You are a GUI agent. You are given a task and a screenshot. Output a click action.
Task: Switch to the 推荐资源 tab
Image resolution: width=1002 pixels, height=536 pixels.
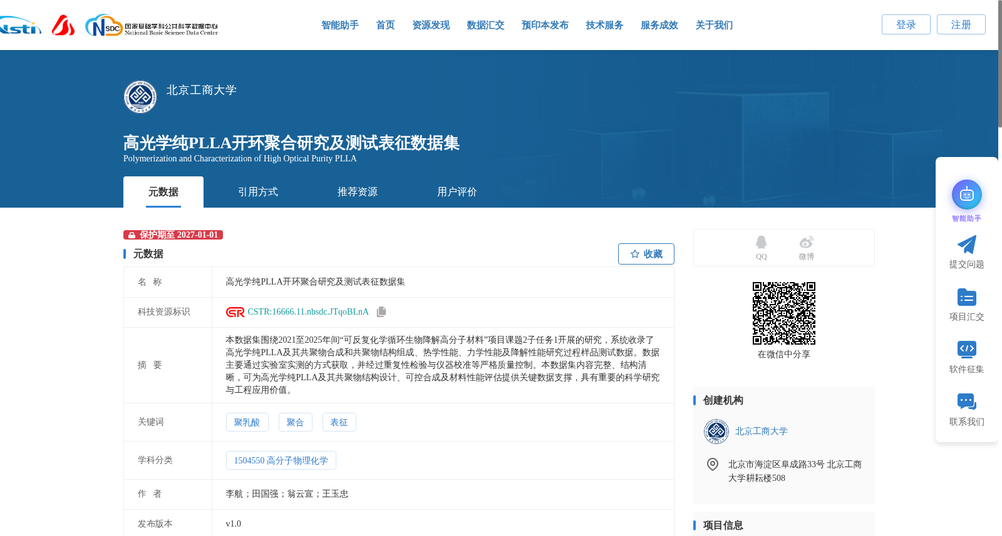(x=358, y=192)
